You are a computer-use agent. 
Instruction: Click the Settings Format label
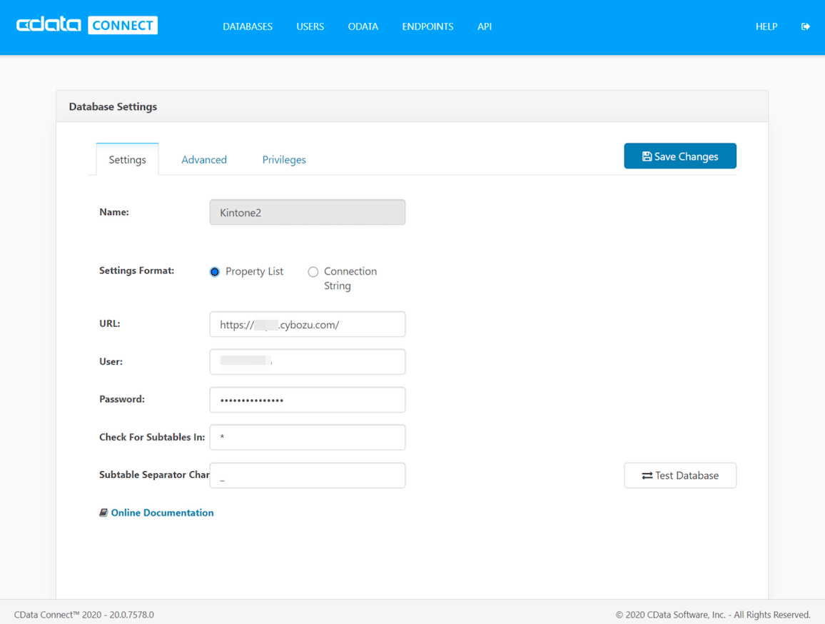137,271
